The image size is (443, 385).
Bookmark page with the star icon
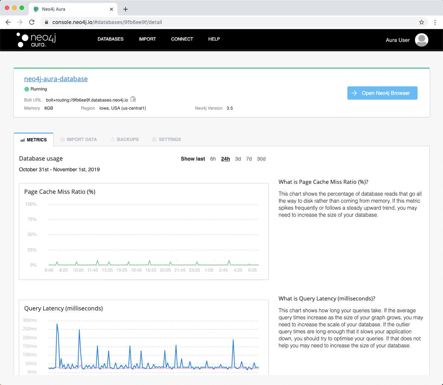click(x=422, y=22)
